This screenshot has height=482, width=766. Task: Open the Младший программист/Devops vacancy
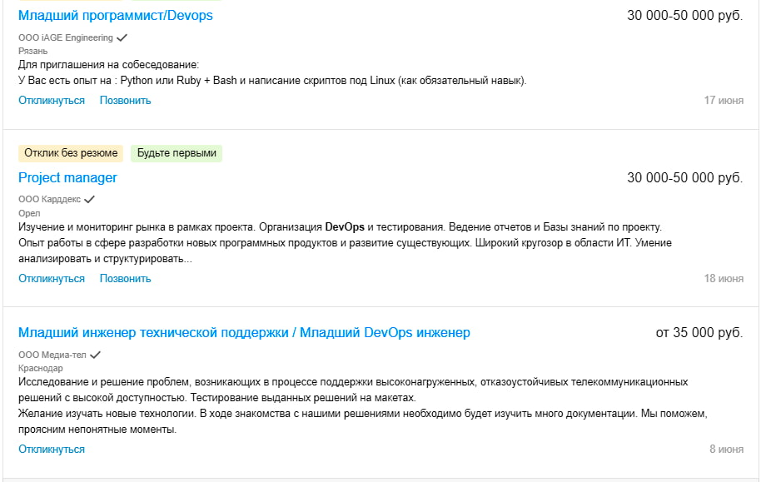point(115,14)
